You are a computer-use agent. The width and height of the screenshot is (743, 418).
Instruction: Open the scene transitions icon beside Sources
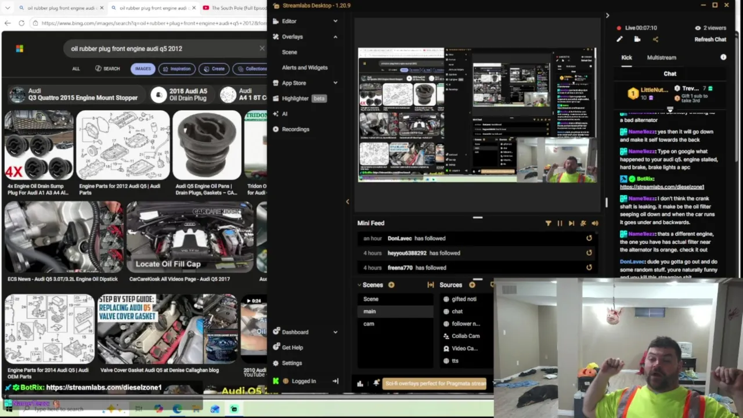tap(431, 285)
